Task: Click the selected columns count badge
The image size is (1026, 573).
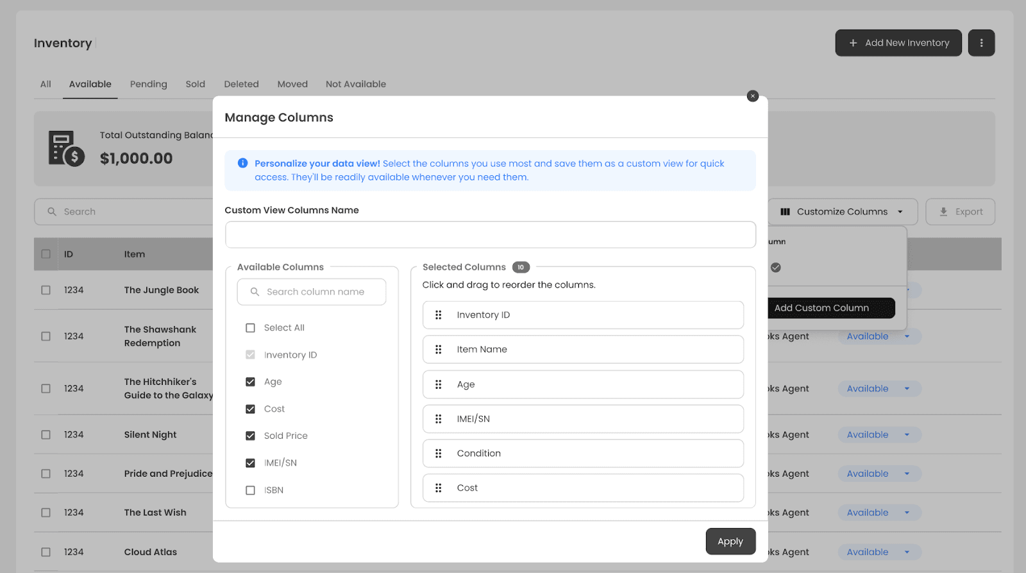Action: [521, 267]
